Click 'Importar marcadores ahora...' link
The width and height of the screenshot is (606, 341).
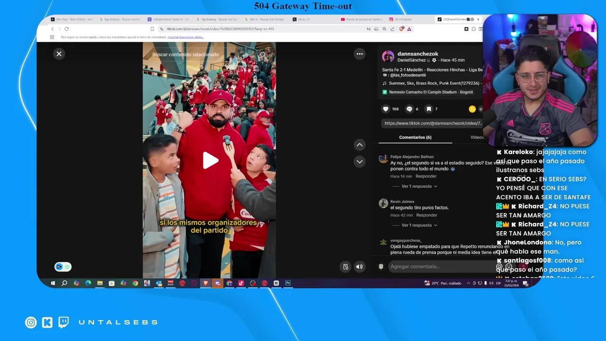coord(186,37)
